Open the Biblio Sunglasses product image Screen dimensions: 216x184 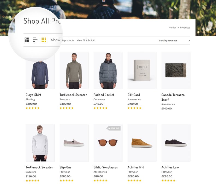tap(108, 143)
